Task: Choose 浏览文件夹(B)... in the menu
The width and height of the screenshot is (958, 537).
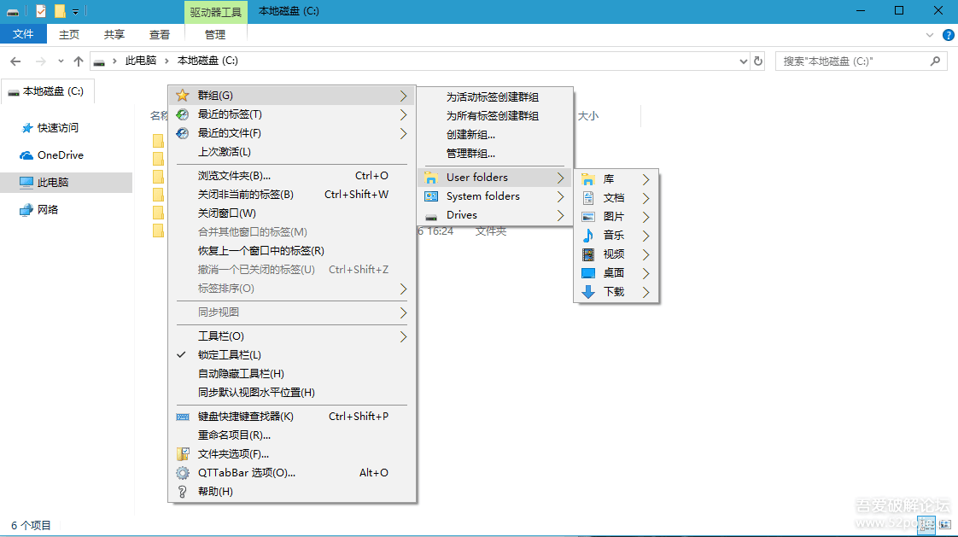Action: [292, 175]
